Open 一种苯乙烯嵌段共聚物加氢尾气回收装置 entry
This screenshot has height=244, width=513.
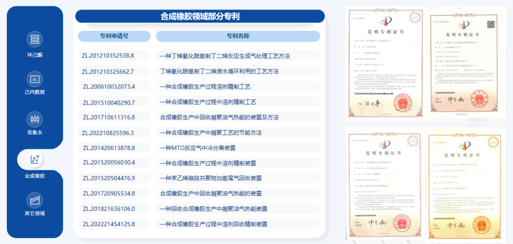pyautogui.click(x=211, y=178)
